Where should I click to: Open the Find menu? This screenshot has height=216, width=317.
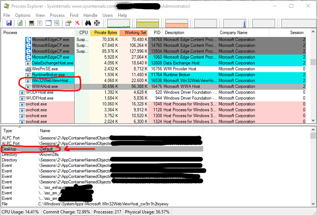point(74,15)
